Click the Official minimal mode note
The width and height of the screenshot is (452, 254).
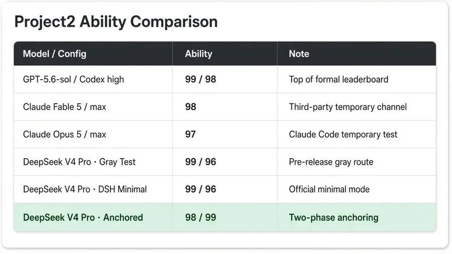coord(329,189)
